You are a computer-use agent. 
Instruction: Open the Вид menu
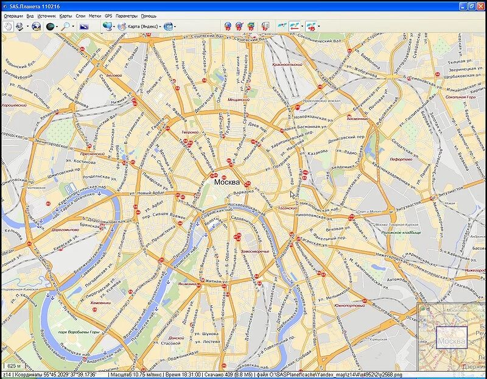coord(30,16)
